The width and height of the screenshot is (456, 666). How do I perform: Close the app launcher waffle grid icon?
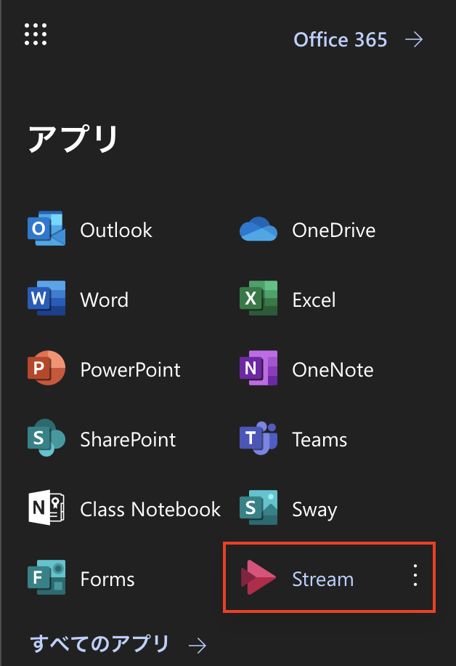36,34
